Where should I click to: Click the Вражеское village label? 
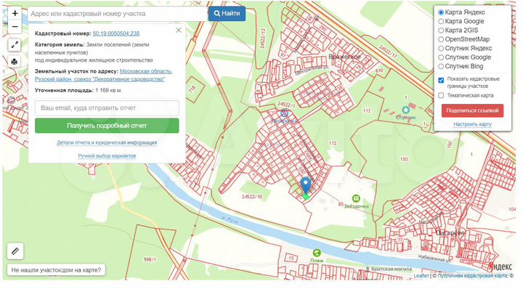(344, 57)
